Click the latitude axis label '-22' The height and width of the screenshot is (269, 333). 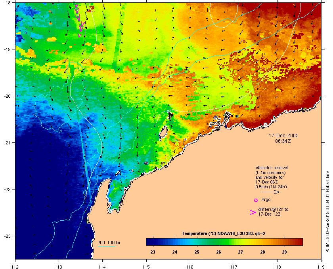coord(7,189)
